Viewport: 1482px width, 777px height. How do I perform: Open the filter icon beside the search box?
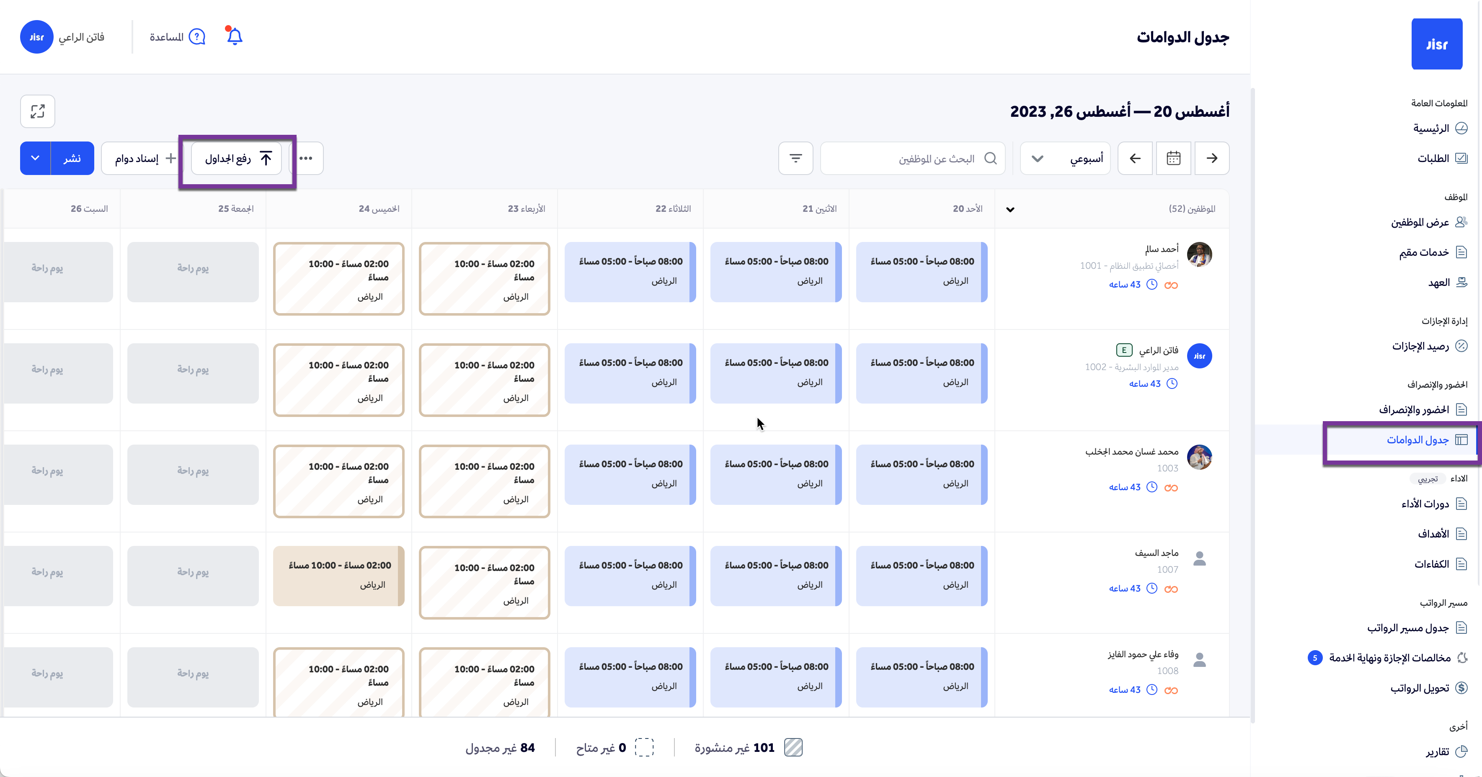(x=795, y=158)
